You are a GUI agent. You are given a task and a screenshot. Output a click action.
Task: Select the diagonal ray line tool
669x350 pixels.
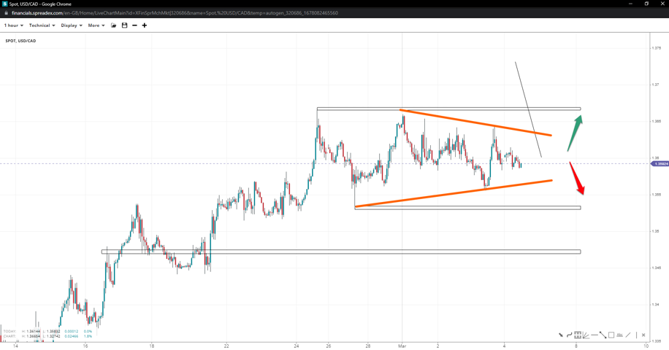[x=628, y=335]
